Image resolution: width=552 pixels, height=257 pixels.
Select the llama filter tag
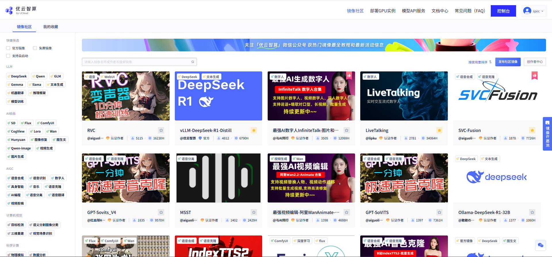pyautogui.click(x=35, y=85)
